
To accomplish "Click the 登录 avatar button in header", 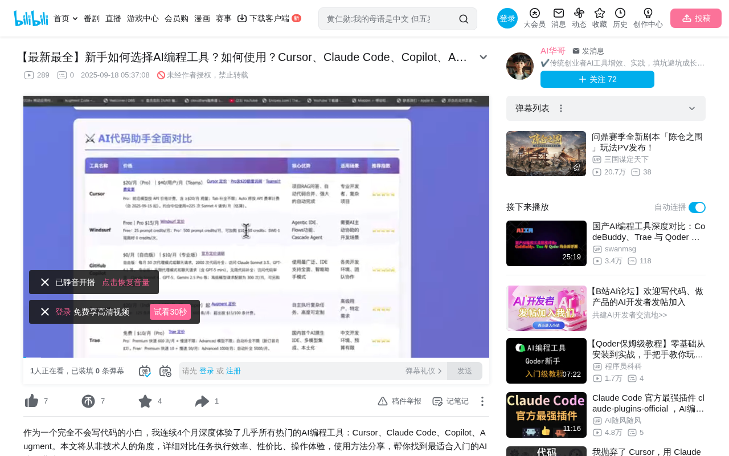I will [507, 18].
